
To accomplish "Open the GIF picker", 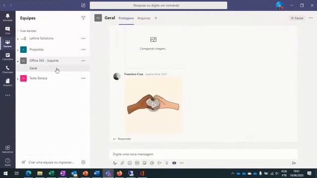I will 137,163.
